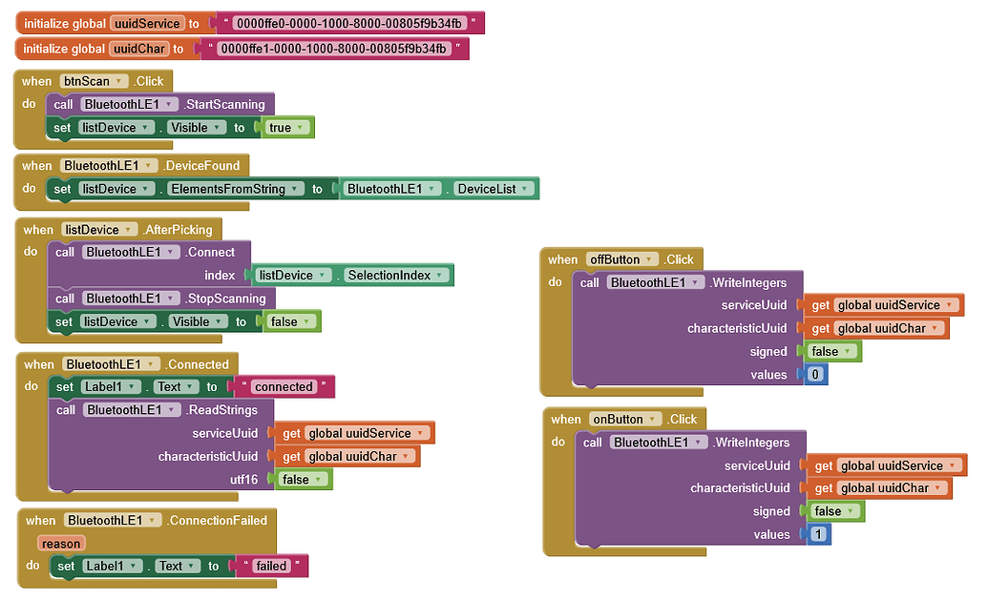Open BluetoothLE1 dropdown in the DeviceList getter

coord(391,189)
